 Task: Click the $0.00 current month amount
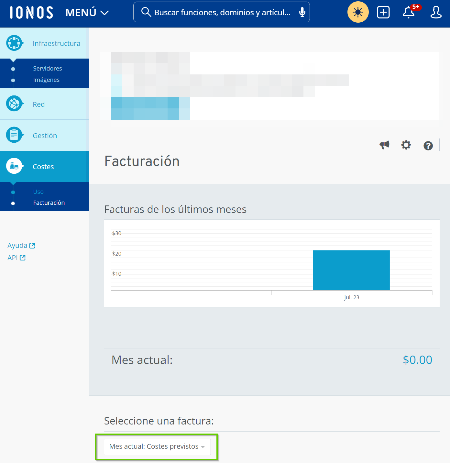[x=417, y=360]
